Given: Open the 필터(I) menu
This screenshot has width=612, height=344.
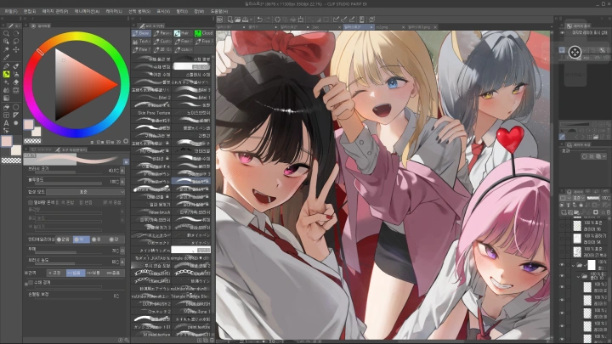Looking at the screenshot, I should pos(182,11).
